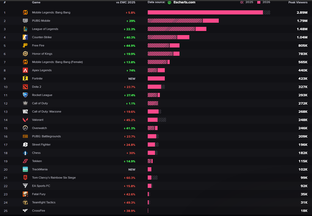The height and width of the screenshot is (216, 312).
Task: Click the Fortnite viewership bar
Action: coord(156,78)
